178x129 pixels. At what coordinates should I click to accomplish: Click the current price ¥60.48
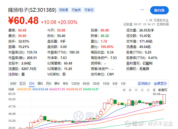[23, 20]
